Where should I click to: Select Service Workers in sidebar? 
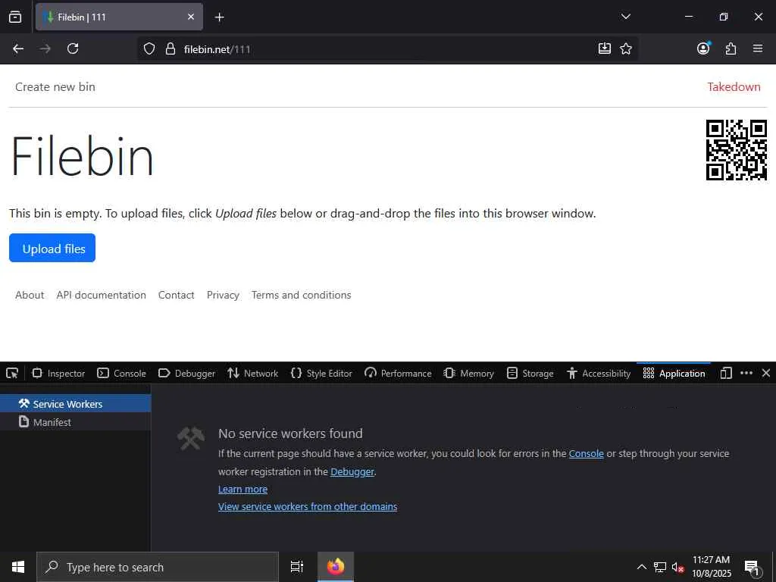pyautogui.click(x=75, y=404)
